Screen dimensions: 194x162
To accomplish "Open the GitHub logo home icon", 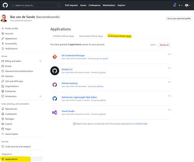I will point(5,5).
